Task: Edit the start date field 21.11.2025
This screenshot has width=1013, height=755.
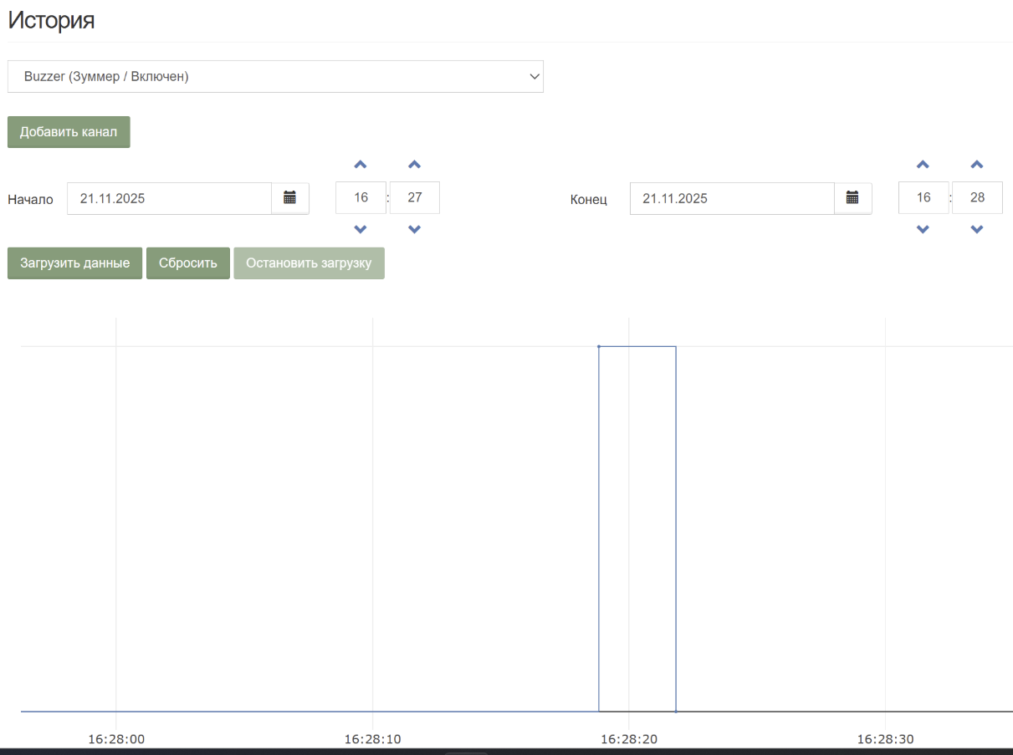Action: click(x=169, y=198)
